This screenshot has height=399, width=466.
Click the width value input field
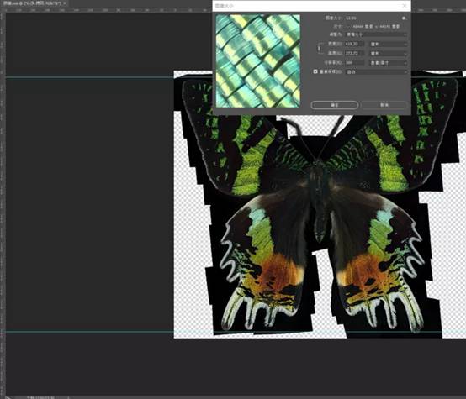coord(355,44)
